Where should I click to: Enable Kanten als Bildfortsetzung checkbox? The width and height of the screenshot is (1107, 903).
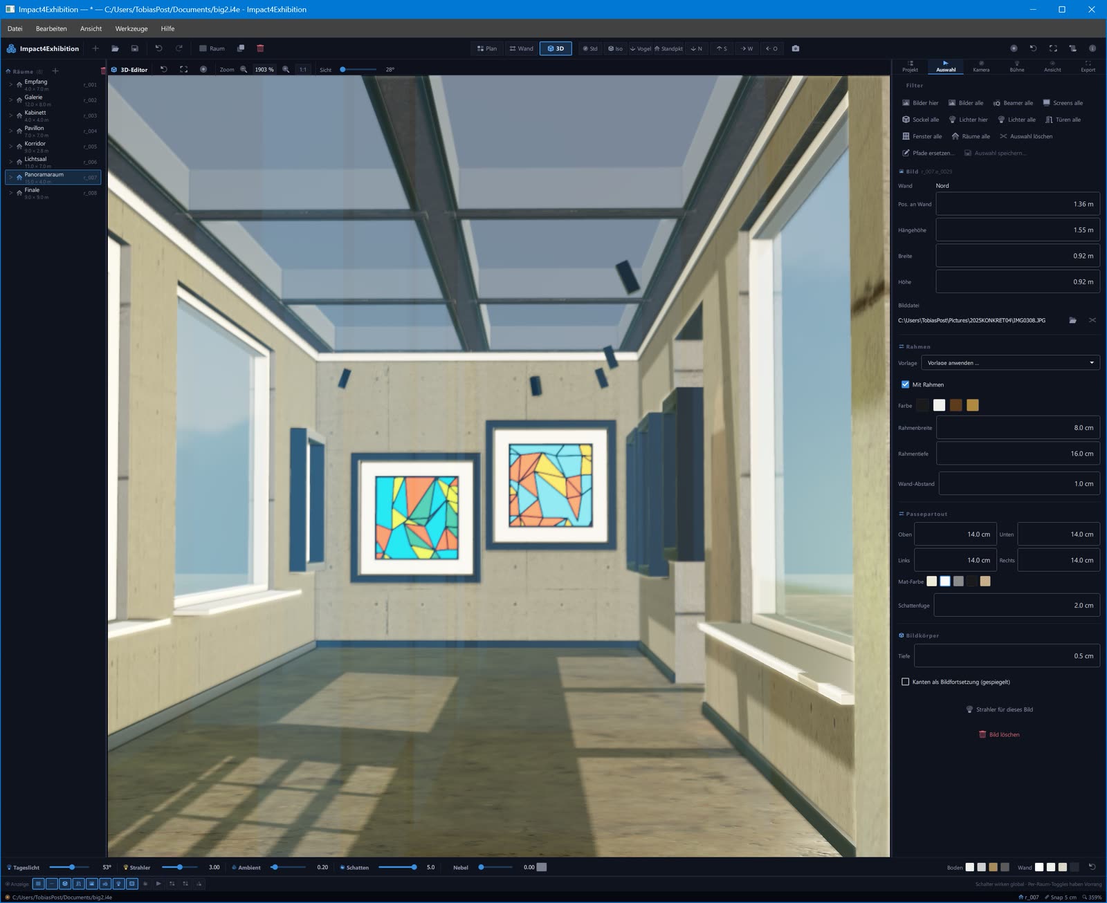[x=905, y=682]
